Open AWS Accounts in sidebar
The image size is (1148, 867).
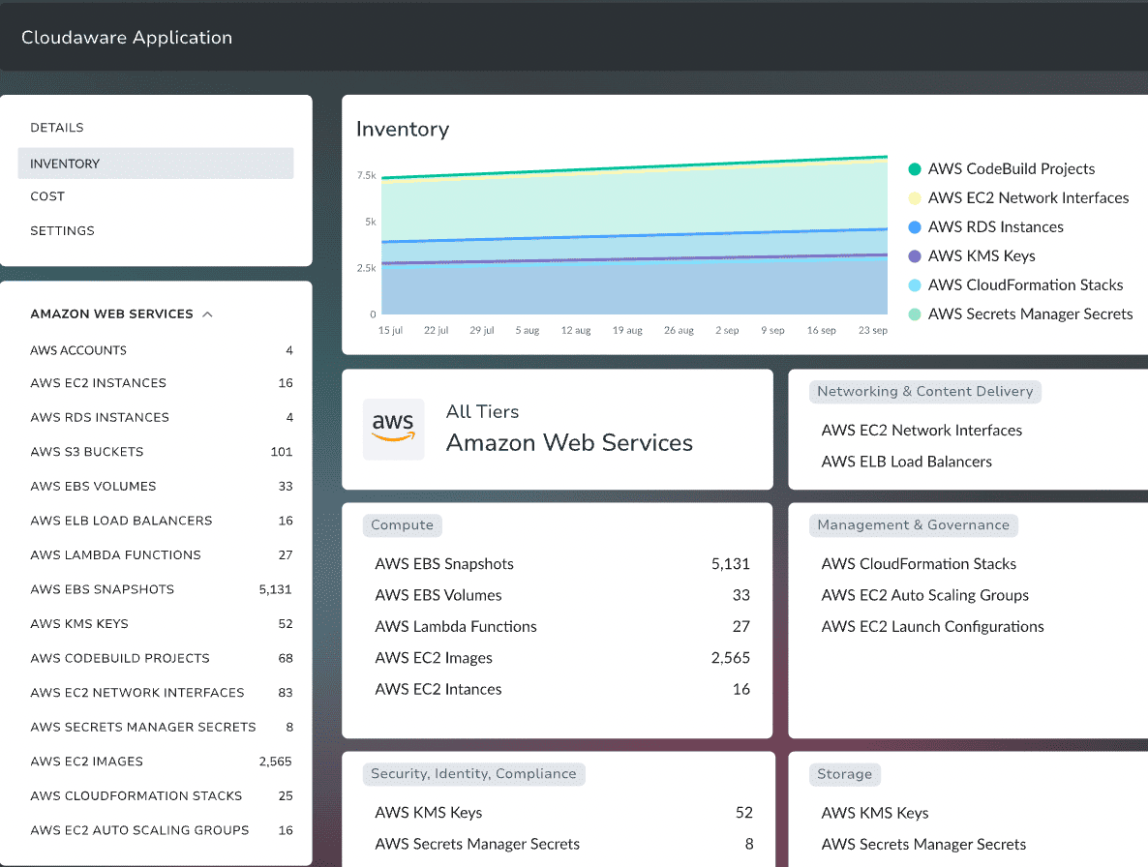point(78,350)
